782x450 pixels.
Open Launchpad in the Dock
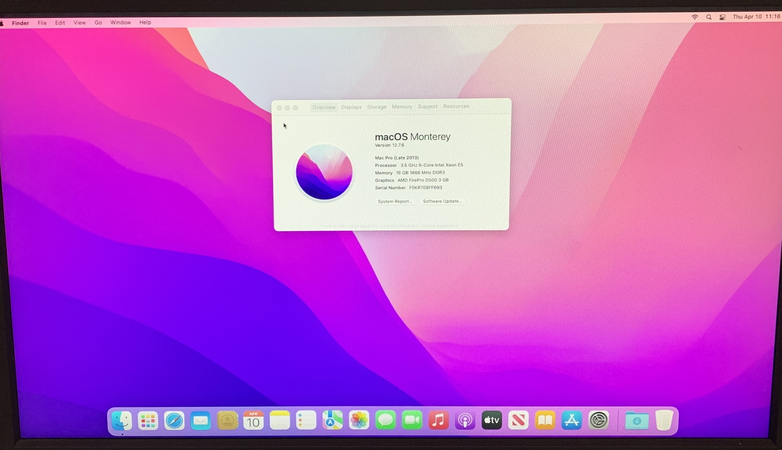point(148,420)
